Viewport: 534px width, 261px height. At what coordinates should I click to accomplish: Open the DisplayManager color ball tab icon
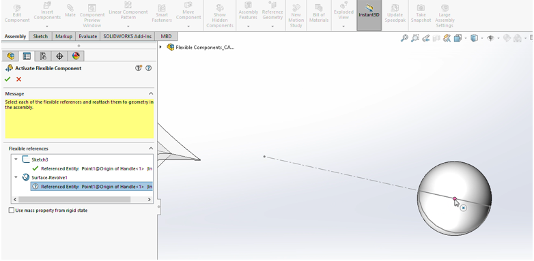(76, 56)
